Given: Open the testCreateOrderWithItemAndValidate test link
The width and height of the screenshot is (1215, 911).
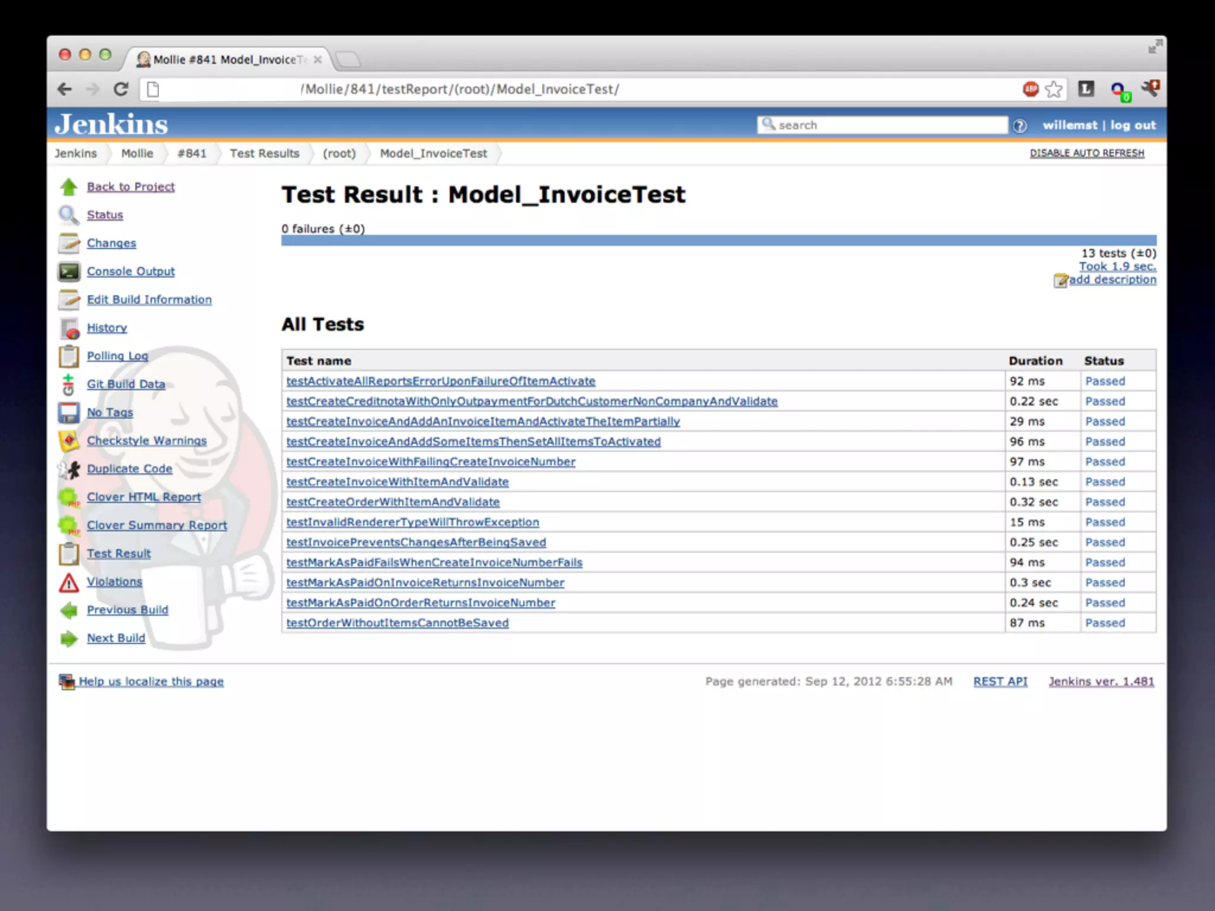Looking at the screenshot, I should pos(393,502).
